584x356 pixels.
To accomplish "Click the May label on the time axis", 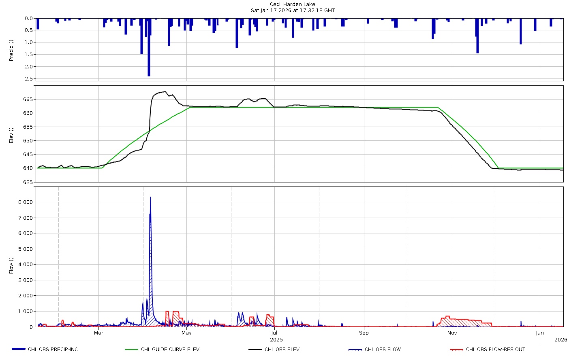I will tap(186, 333).
